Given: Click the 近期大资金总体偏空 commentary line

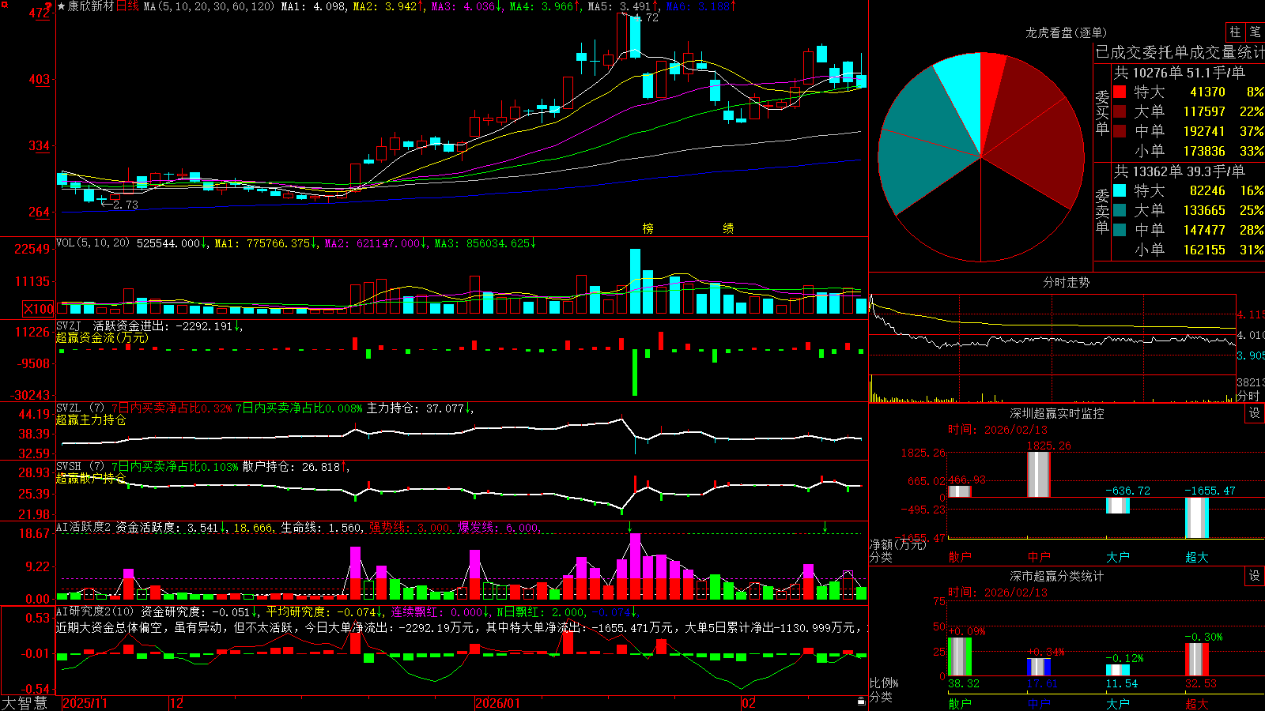Looking at the screenshot, I should pyautogui.click(x=461, y=627).
